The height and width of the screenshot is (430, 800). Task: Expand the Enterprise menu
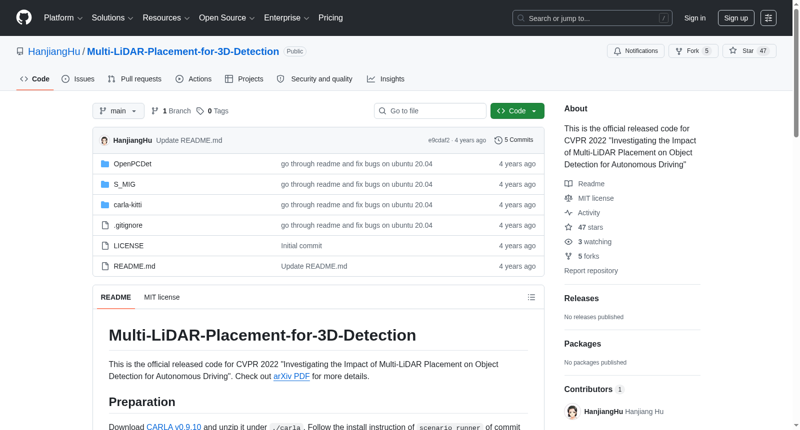coord(286,18)
